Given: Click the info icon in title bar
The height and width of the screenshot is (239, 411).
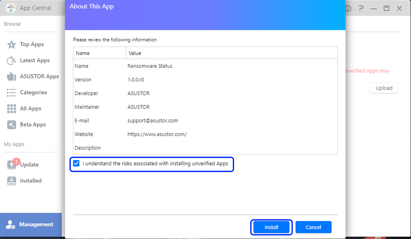Looking at the screenshot, I should point(348,8).
